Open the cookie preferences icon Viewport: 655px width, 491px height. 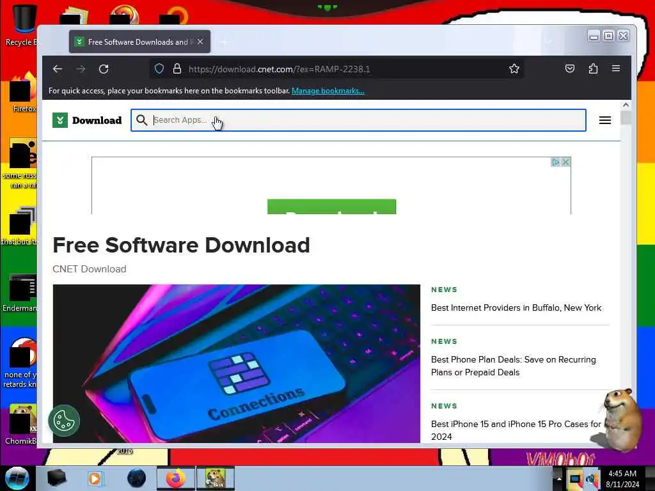(64, 421)
